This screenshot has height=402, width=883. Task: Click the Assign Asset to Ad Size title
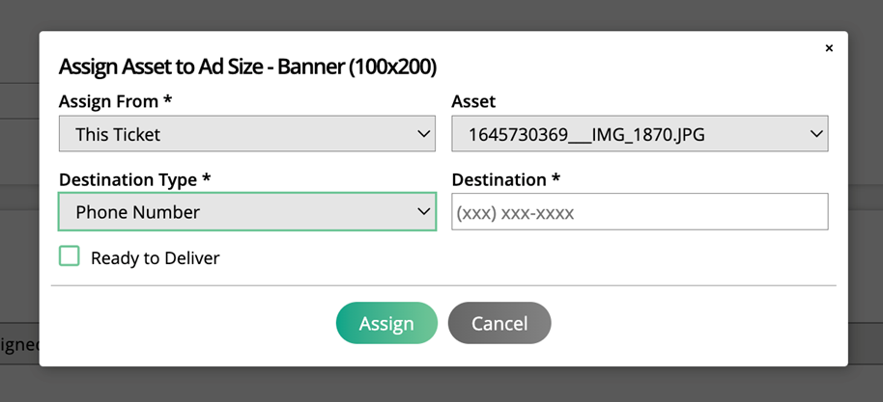click(x=247, y=67)
